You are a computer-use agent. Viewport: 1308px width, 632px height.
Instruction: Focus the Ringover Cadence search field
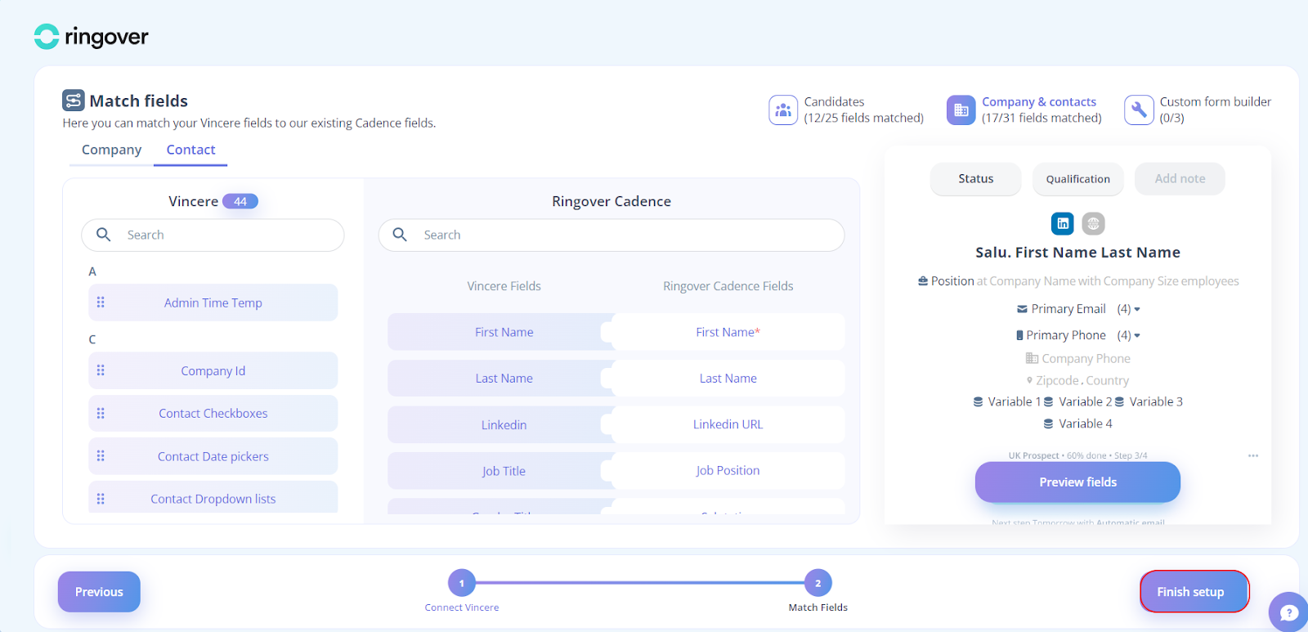tap(611, 235)
